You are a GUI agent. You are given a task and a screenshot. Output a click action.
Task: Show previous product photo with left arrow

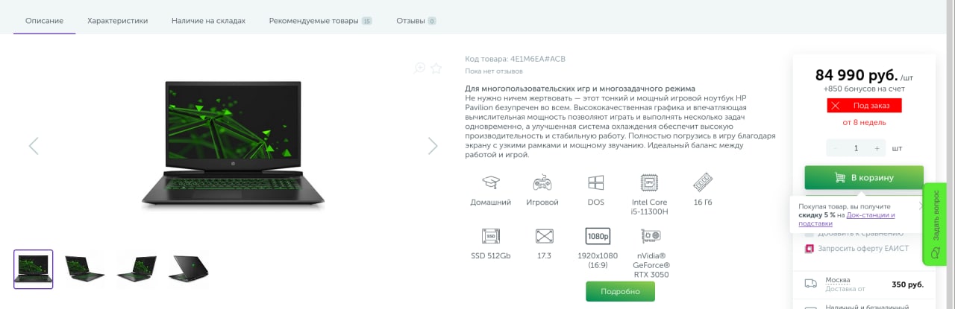(34, 146)
